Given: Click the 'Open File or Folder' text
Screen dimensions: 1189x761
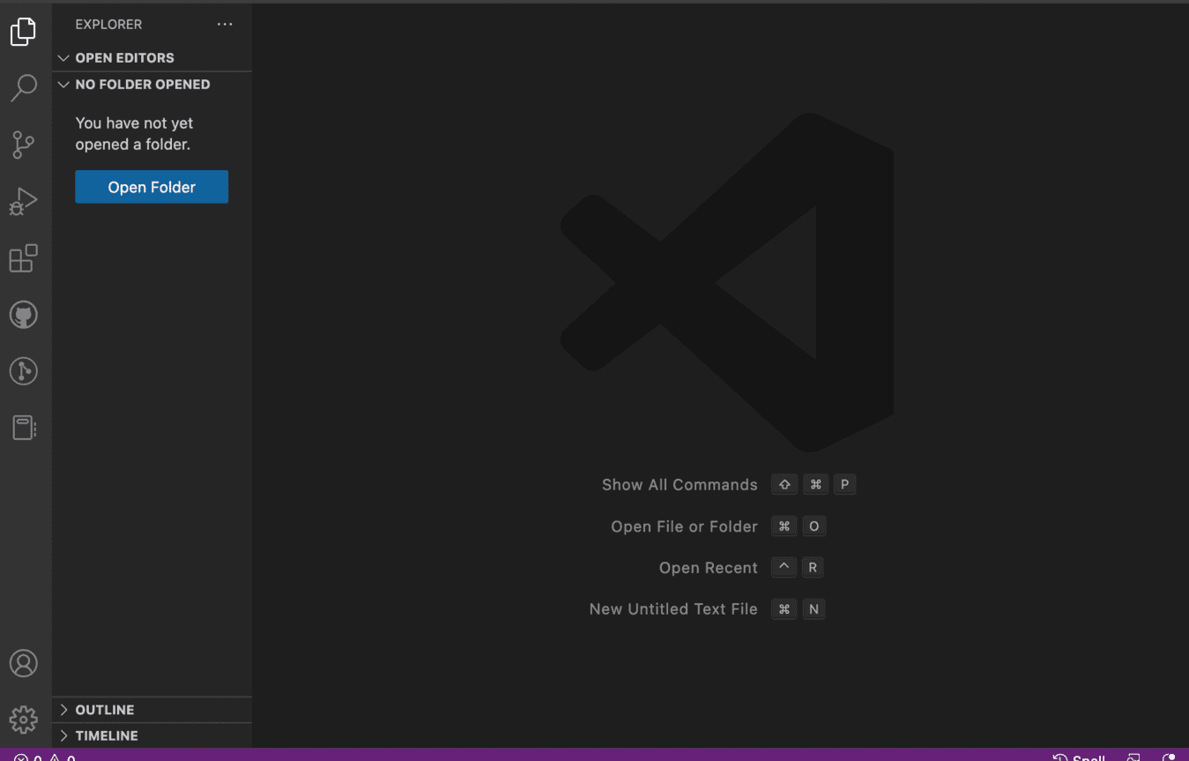Looking at the screenshot, I should (684, 526).
